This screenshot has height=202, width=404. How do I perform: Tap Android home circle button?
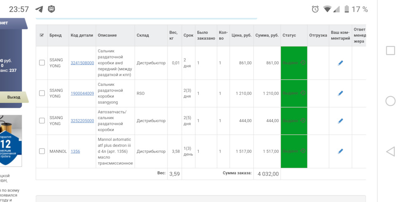(x=391, y=101)
